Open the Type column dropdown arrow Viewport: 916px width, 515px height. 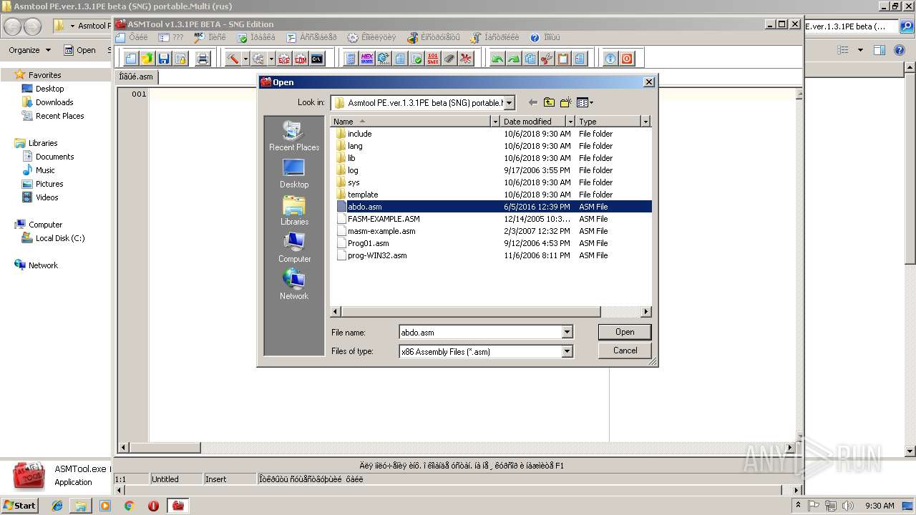(645, 122)
